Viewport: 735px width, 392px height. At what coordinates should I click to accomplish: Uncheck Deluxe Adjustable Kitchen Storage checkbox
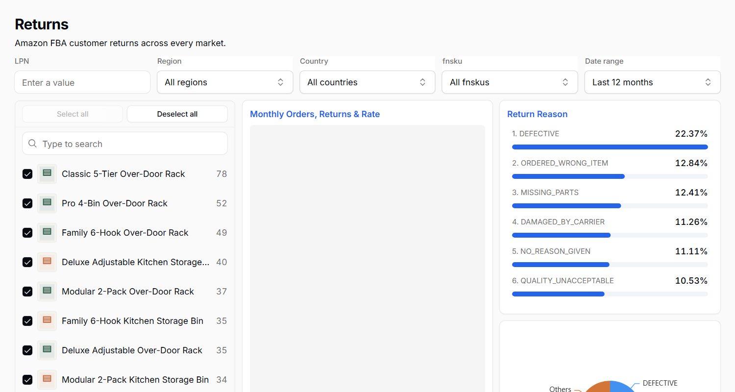tap(27, 262)
